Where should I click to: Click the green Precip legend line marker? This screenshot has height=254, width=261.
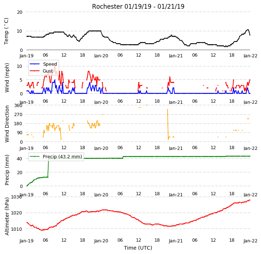(x=35, y=156)
